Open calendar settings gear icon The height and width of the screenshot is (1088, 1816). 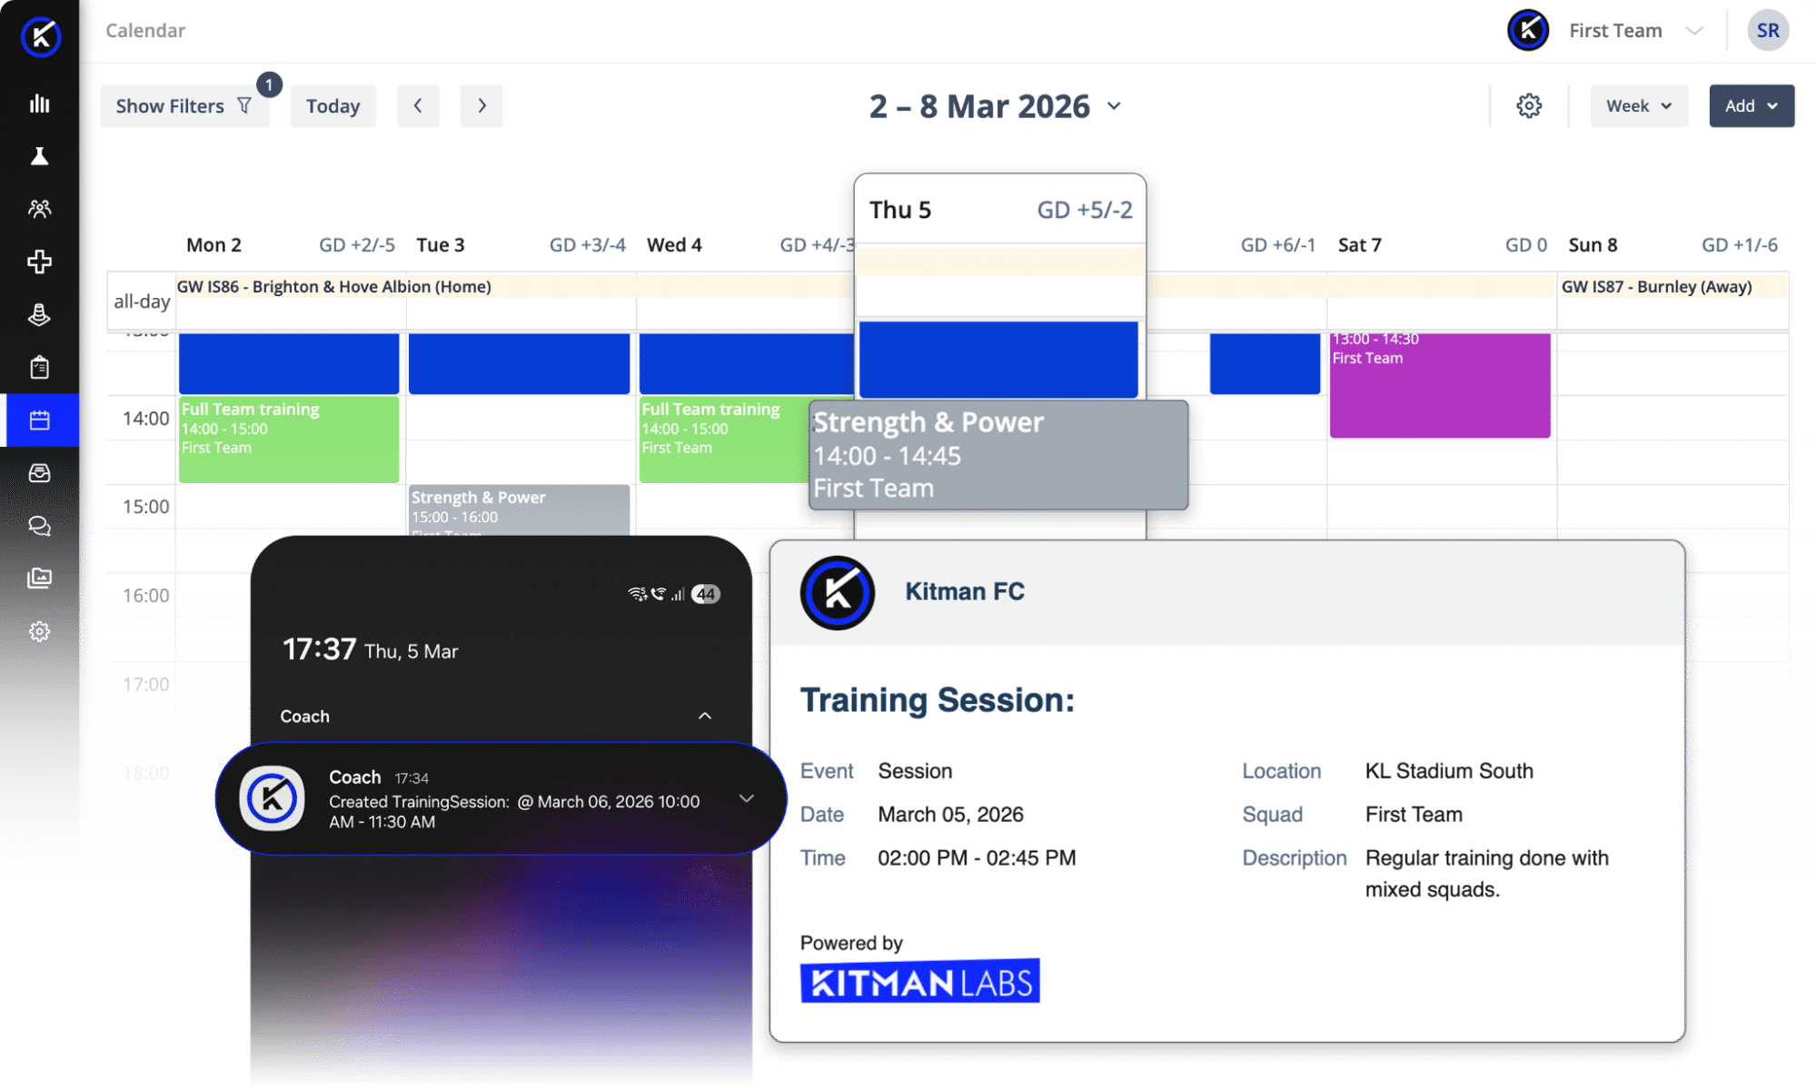(x=1529, y=106)
